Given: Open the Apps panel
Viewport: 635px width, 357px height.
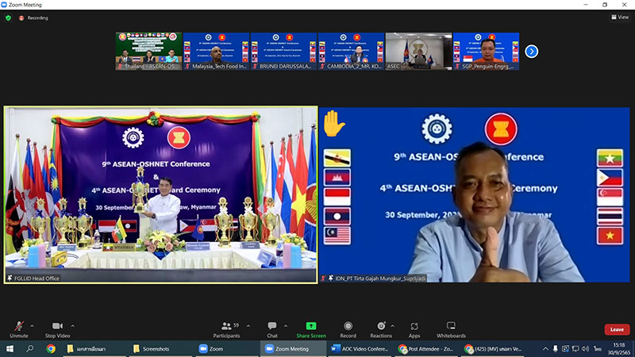Looking at the screenshot, I should pyautogui.click(x=414, y=328).
